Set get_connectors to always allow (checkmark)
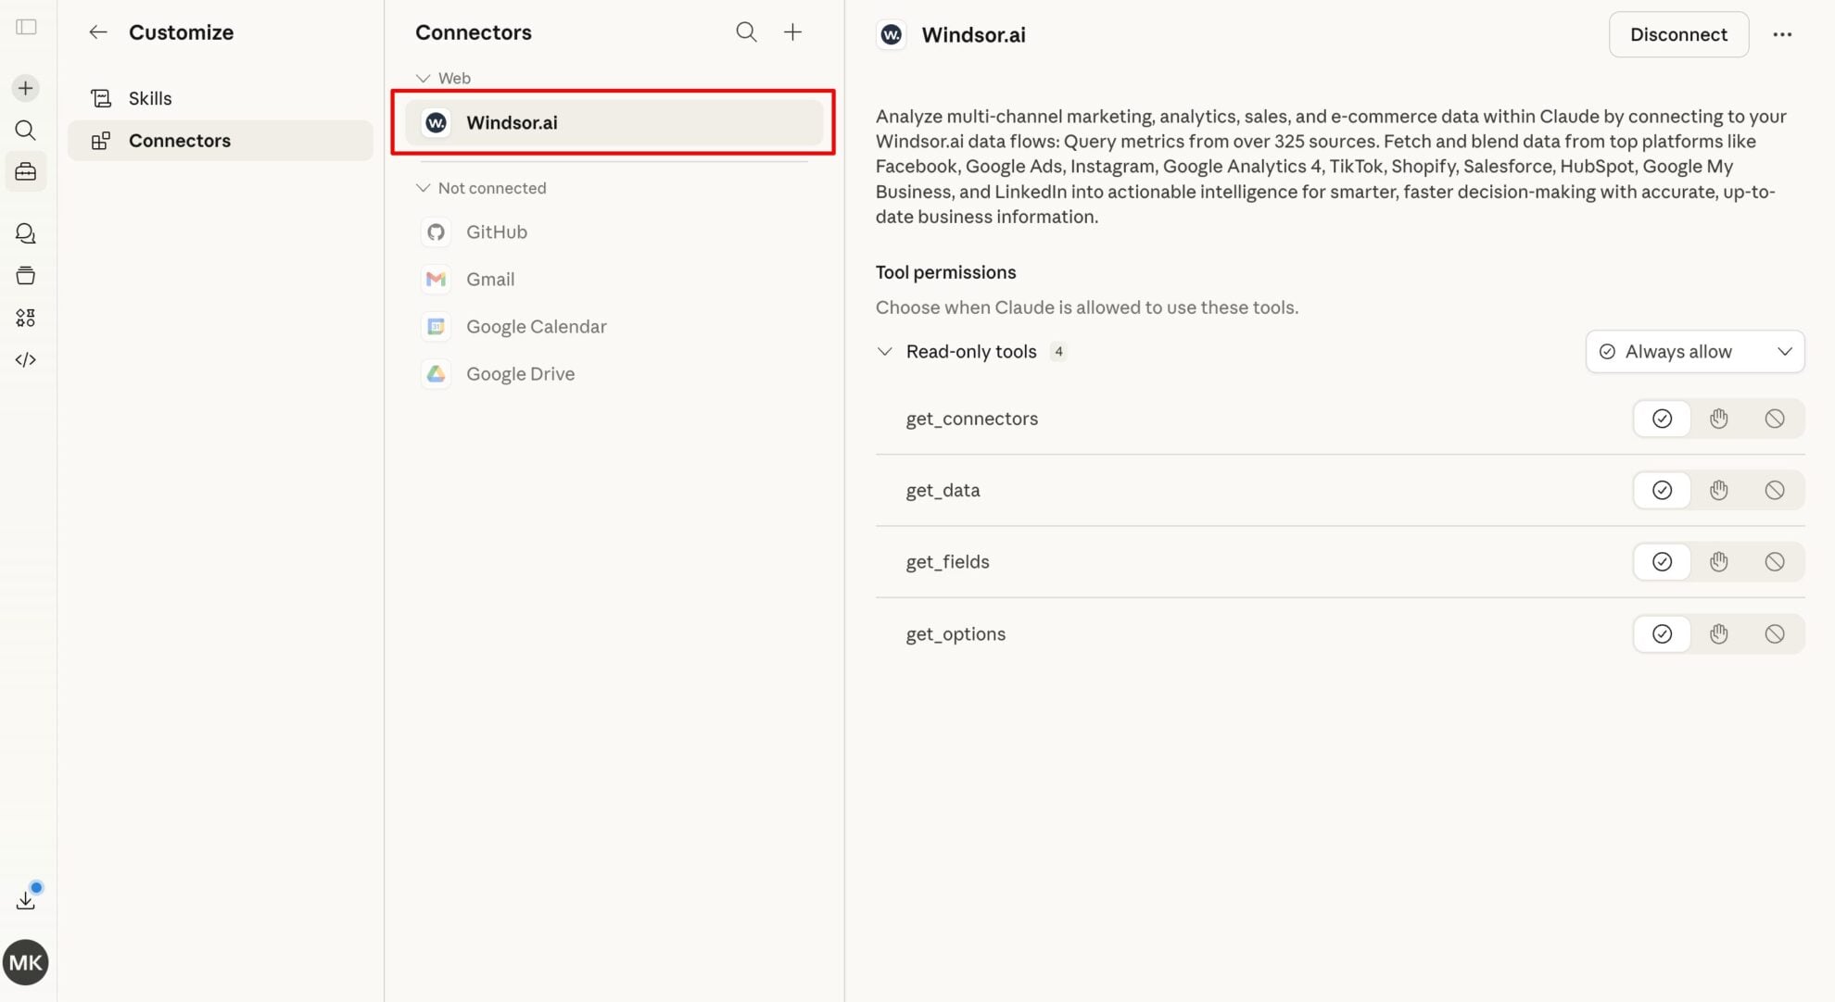The height and width of the screenshot is (1002, 1835). (x=1662, y=419)
